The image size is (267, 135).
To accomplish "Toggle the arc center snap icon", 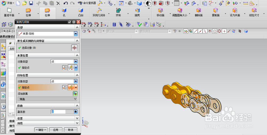I will (215, 31).
